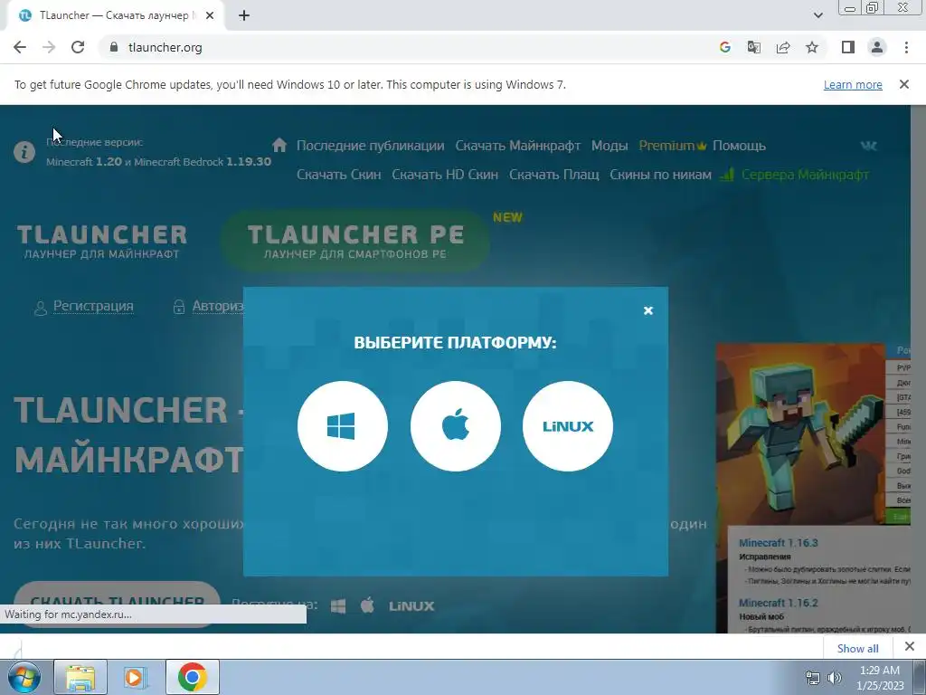Open Регистрация link
Screen dimensions: 926x695
coord(93,306)
